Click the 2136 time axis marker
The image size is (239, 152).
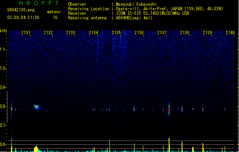click(x=139, y=33)
